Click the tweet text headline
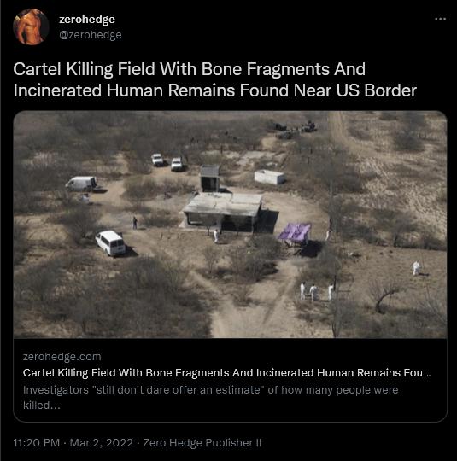 [214, 79]
